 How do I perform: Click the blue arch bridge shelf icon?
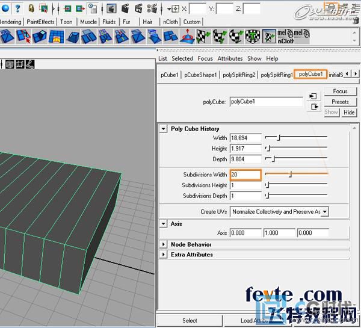coord(56,36)
